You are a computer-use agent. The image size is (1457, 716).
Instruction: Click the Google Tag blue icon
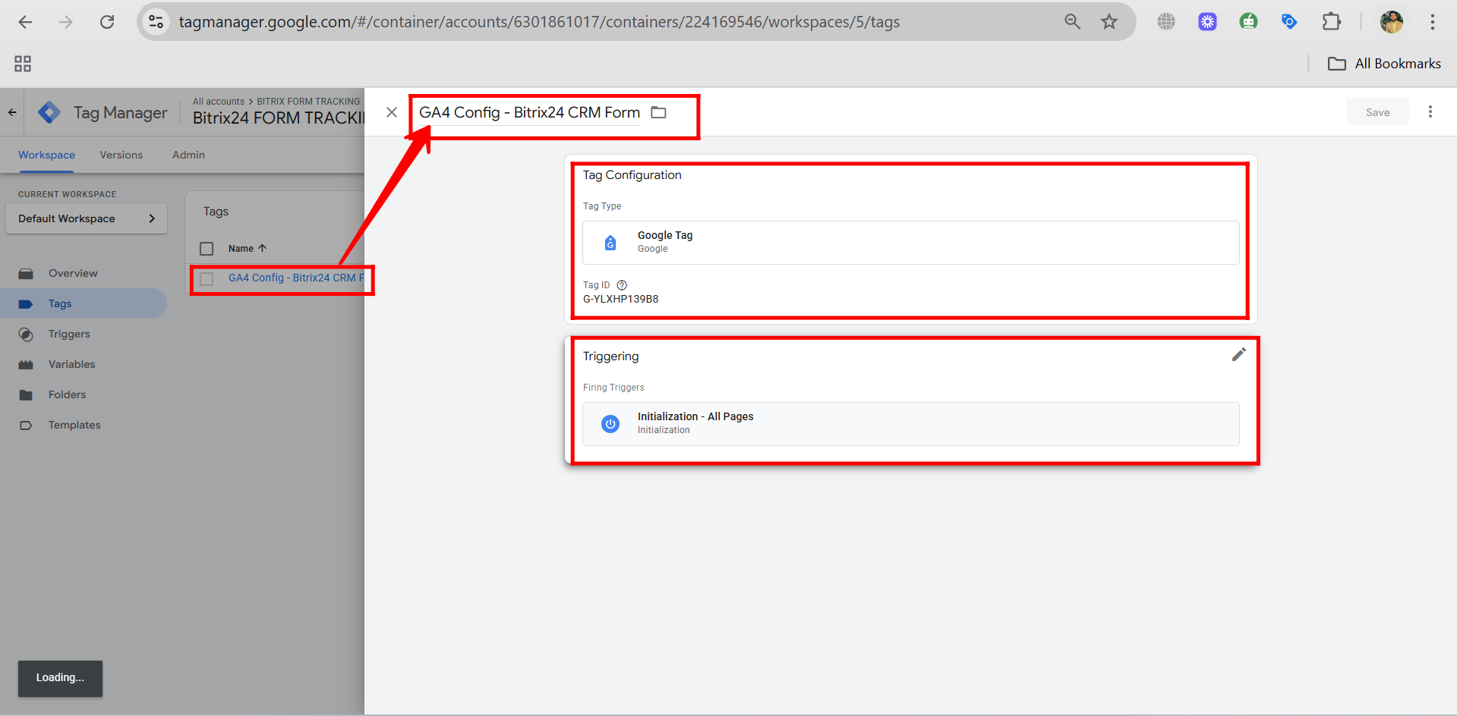coord(610,243)
